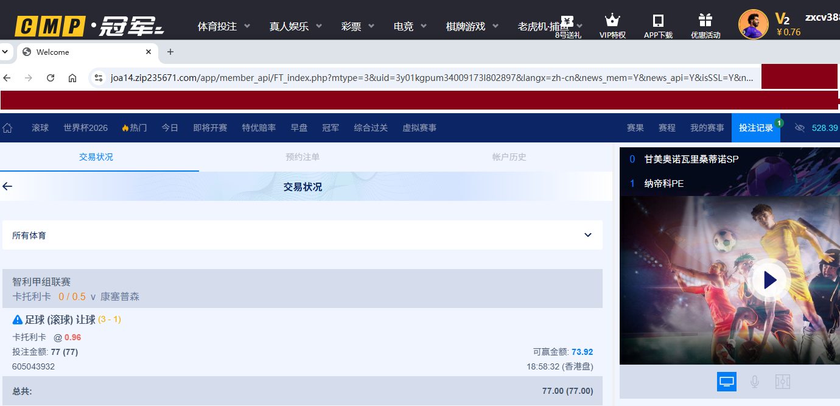Open the 特优赔率 nav item
840x406 pixels.
259,128
